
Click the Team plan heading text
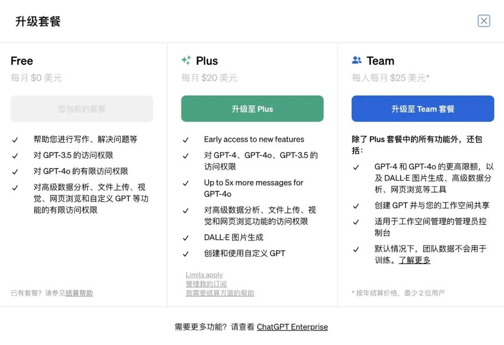coord(380,61)
